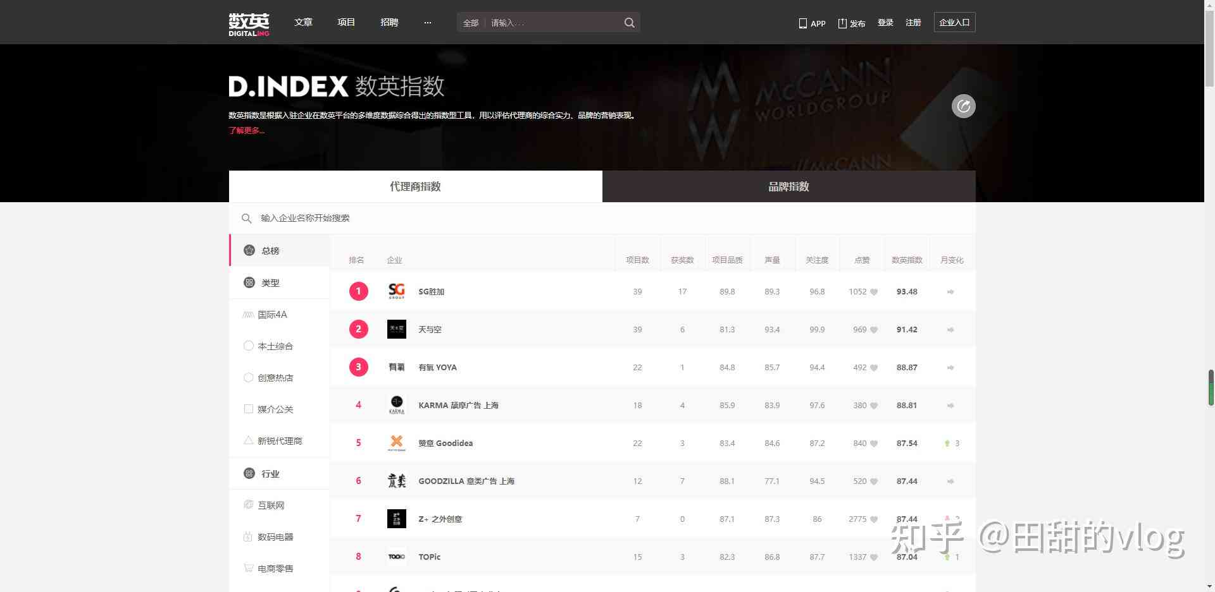Open GOODZILLA 意类广告 上海 name link
1215x592 pixels.
click(466, 481)
